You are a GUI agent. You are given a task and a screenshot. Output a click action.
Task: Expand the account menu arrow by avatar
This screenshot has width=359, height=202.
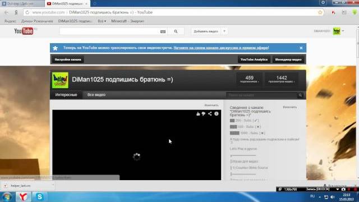tap(343, 31)
